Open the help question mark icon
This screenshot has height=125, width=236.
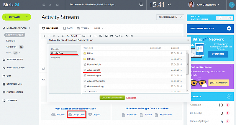click(x=232, y=5)
